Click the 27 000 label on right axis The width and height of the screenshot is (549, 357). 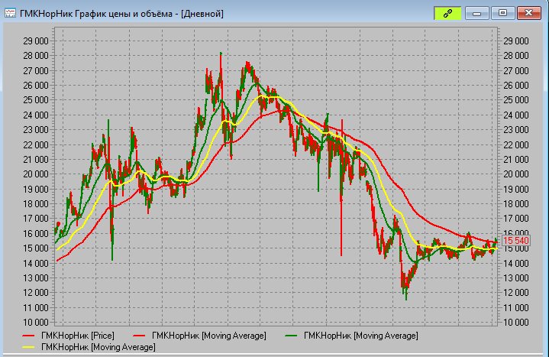(515, 71)
